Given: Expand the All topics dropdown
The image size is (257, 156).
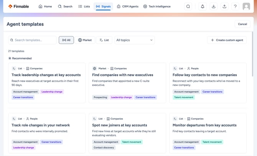Looking at the screenshot, I should coord(135,40).
